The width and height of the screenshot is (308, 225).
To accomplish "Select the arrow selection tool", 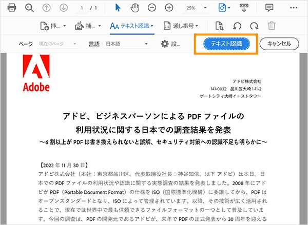I will click(118, 8).
